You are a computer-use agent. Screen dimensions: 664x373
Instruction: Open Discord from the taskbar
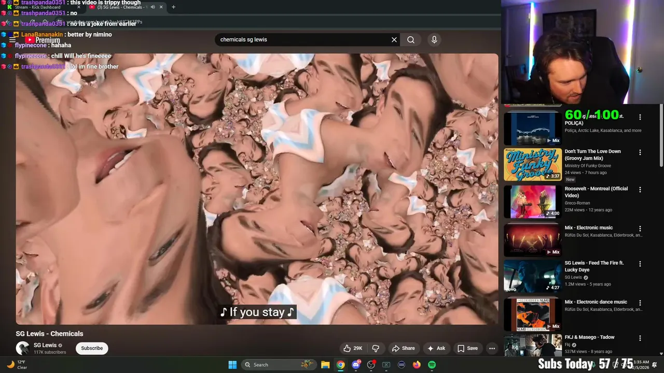coord(356,365)
